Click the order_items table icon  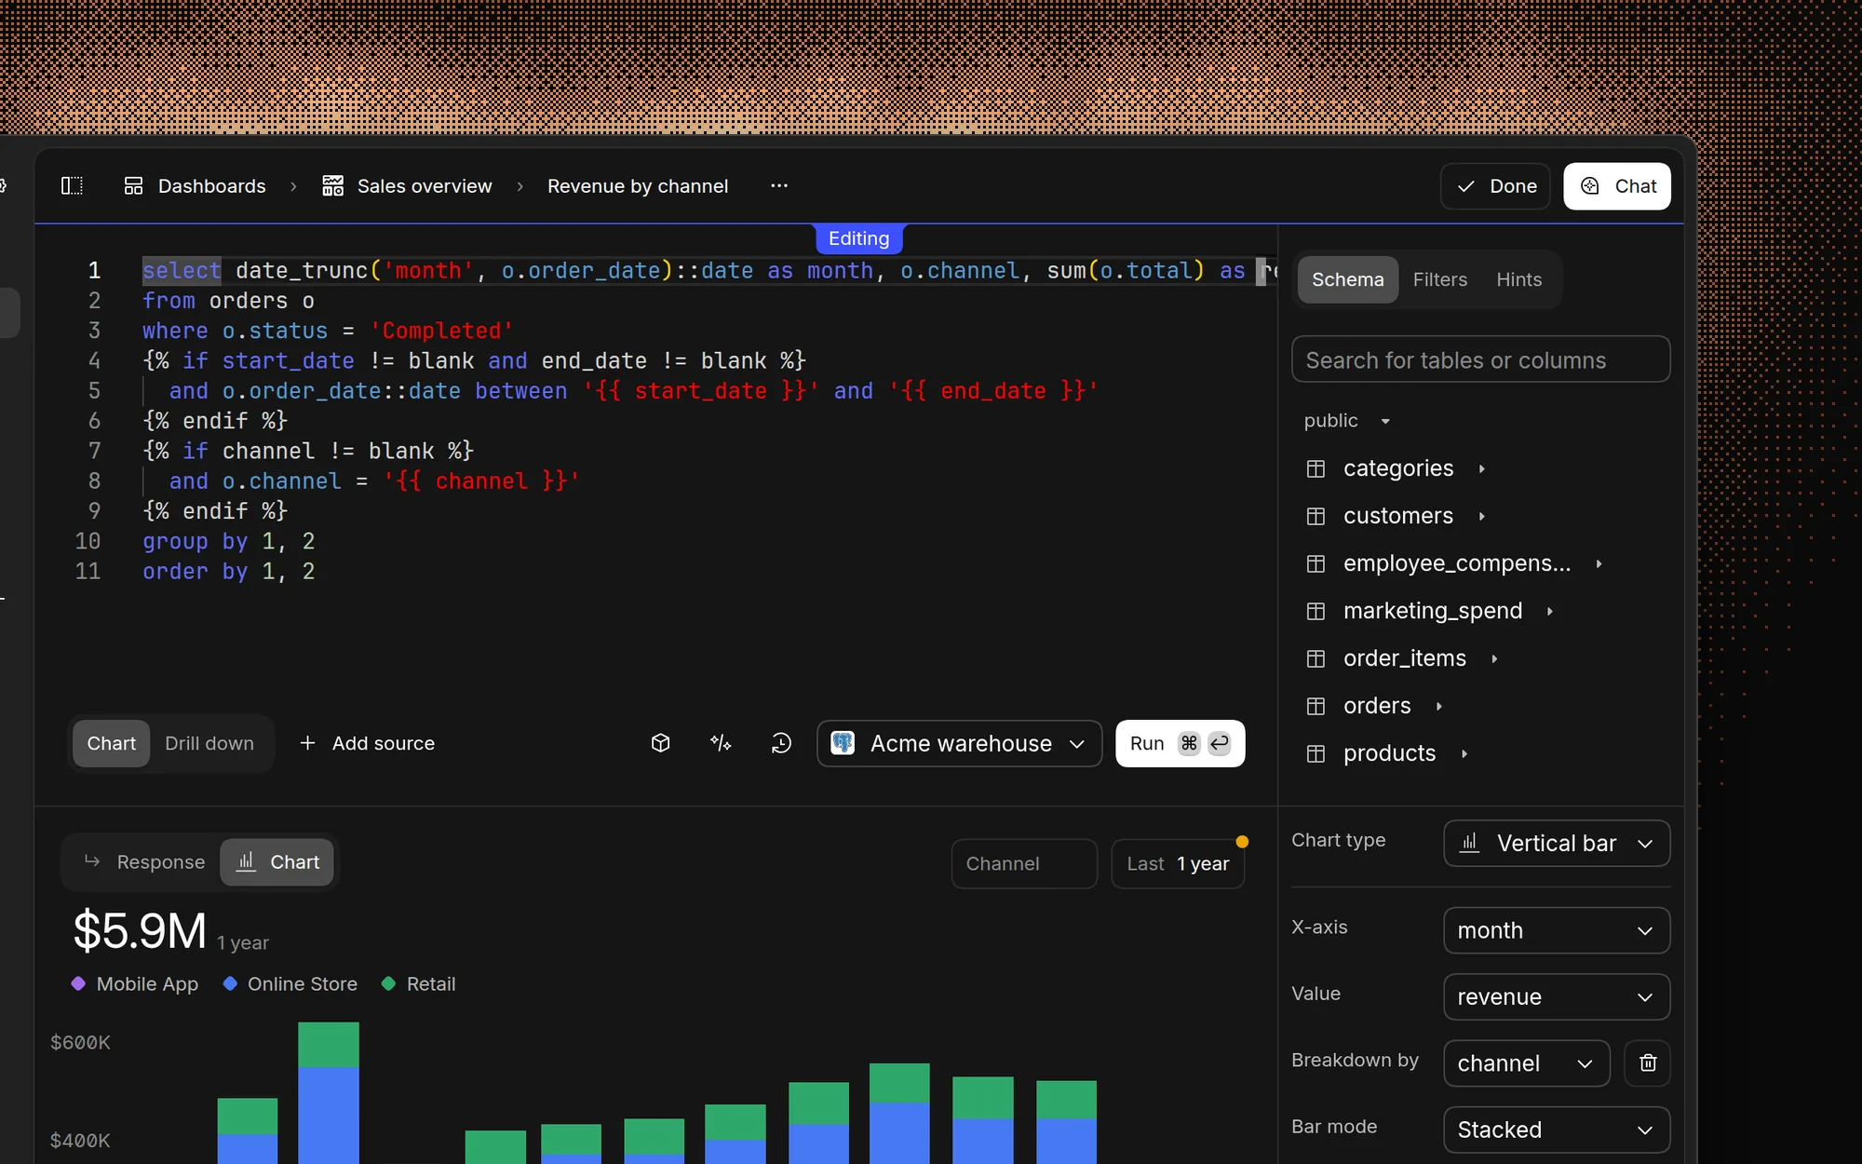click(x=1316, y=658)
